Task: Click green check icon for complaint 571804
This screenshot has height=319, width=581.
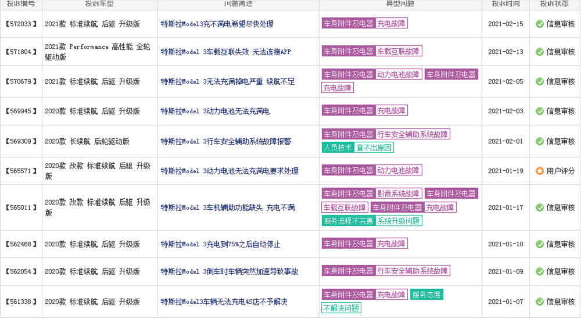Action: pyautogui.click(x=539, y=52)
